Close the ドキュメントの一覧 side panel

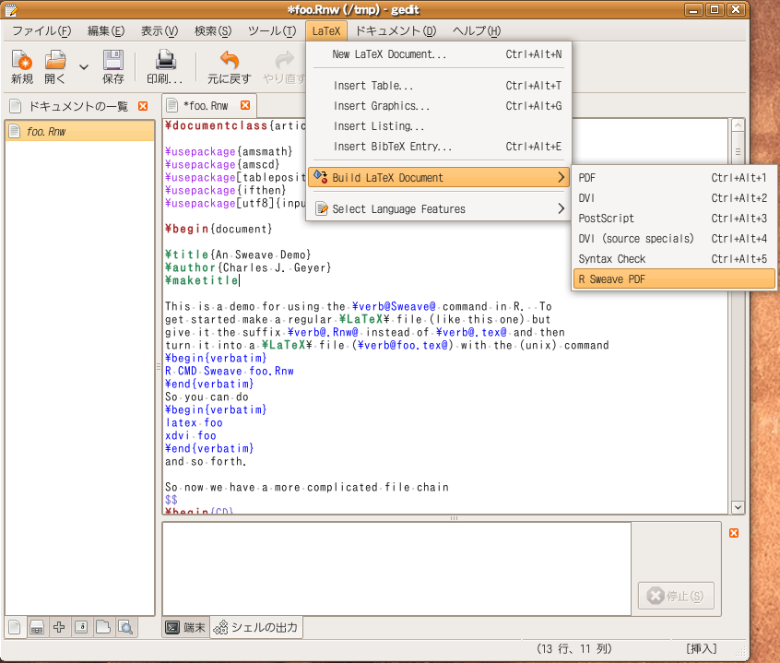(143, 106)
